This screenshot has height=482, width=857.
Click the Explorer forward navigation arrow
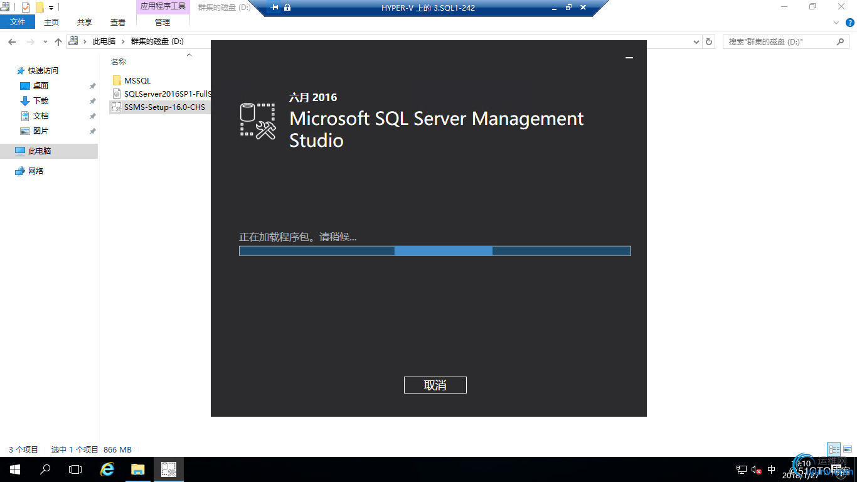30,42
